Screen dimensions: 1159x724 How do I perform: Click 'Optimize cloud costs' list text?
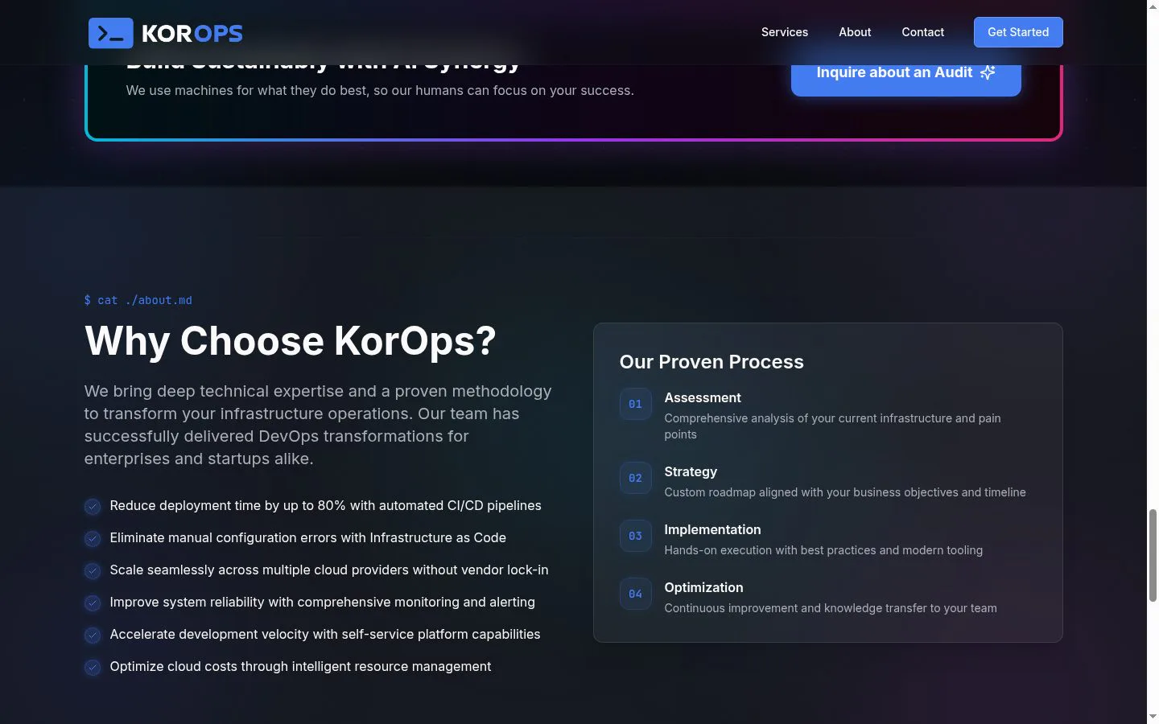coord(300,666)
